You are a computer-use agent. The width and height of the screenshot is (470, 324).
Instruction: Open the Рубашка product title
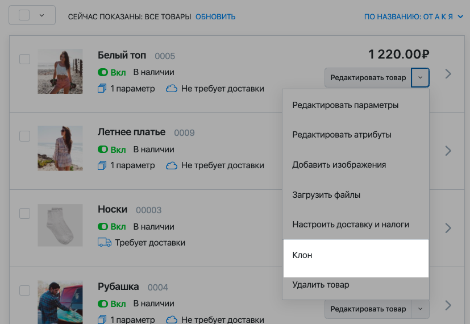118,286
